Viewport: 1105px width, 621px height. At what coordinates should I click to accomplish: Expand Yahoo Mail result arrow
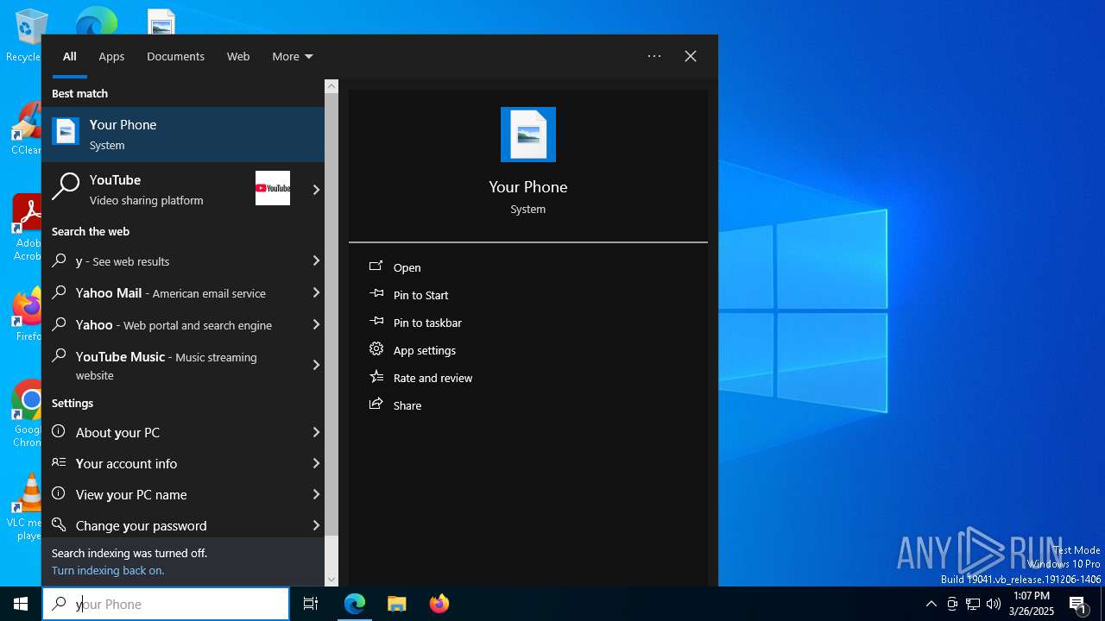click(316, 292)
